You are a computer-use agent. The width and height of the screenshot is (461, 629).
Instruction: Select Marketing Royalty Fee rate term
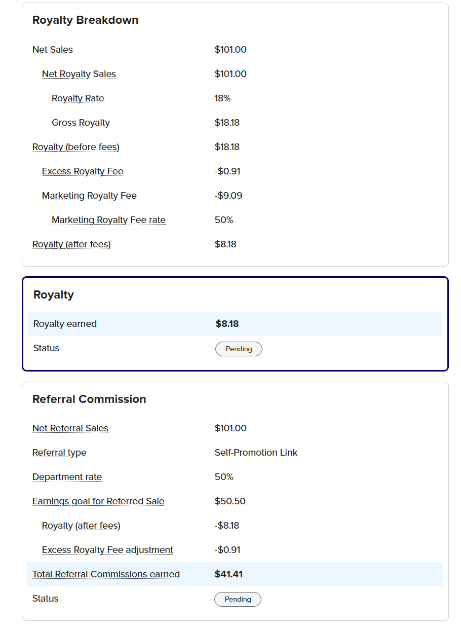click(x=108, y=220)
